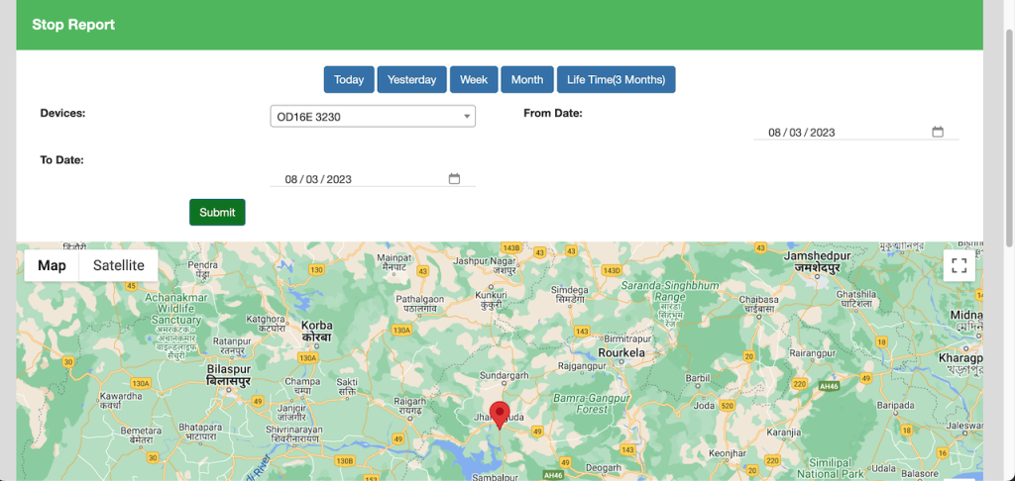
Task: Pick the Month range button
Action: pyautogui.click(x=526, y=80)
